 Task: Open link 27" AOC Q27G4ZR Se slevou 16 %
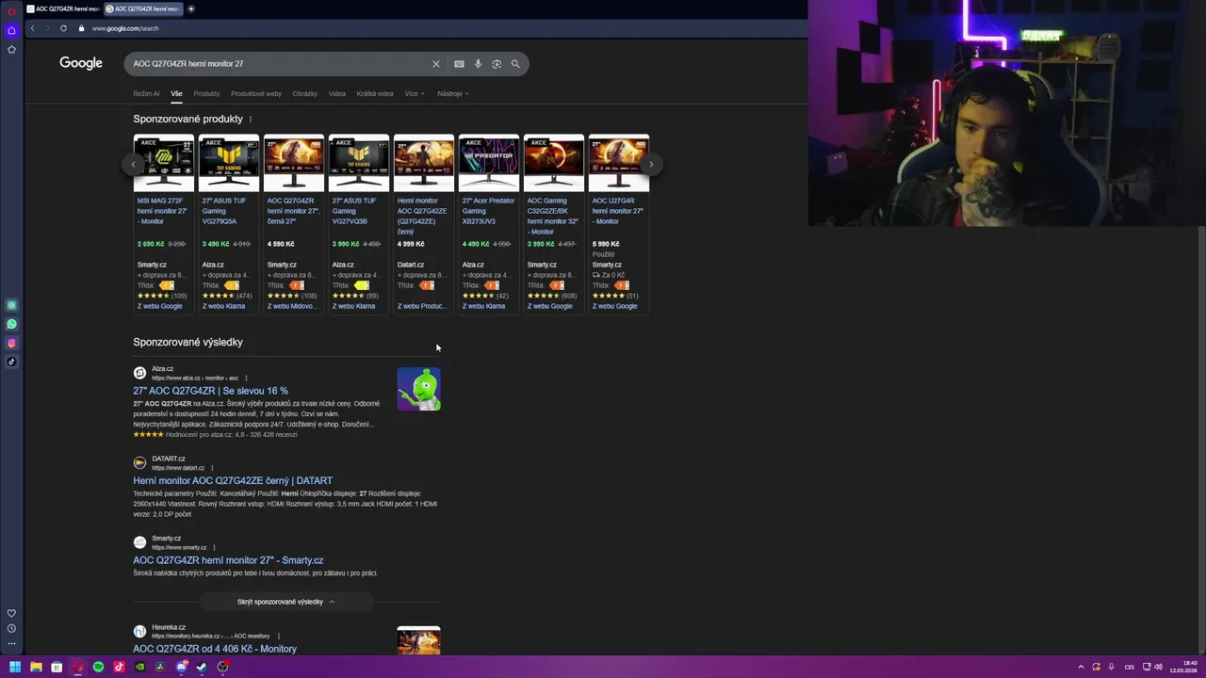211,391
